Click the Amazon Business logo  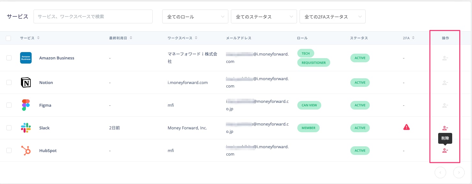(x=26, y=58)
